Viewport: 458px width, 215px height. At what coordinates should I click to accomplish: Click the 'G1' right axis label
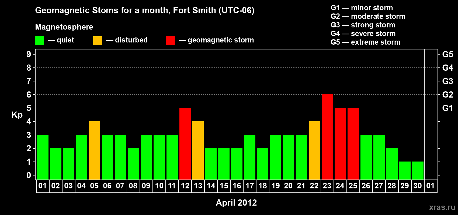[448, 108]
